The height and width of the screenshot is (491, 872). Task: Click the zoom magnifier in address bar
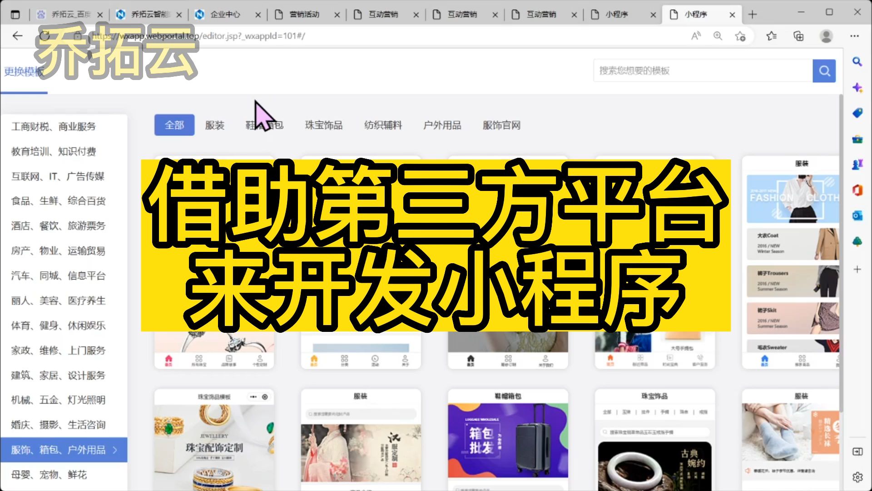point(718,36)
